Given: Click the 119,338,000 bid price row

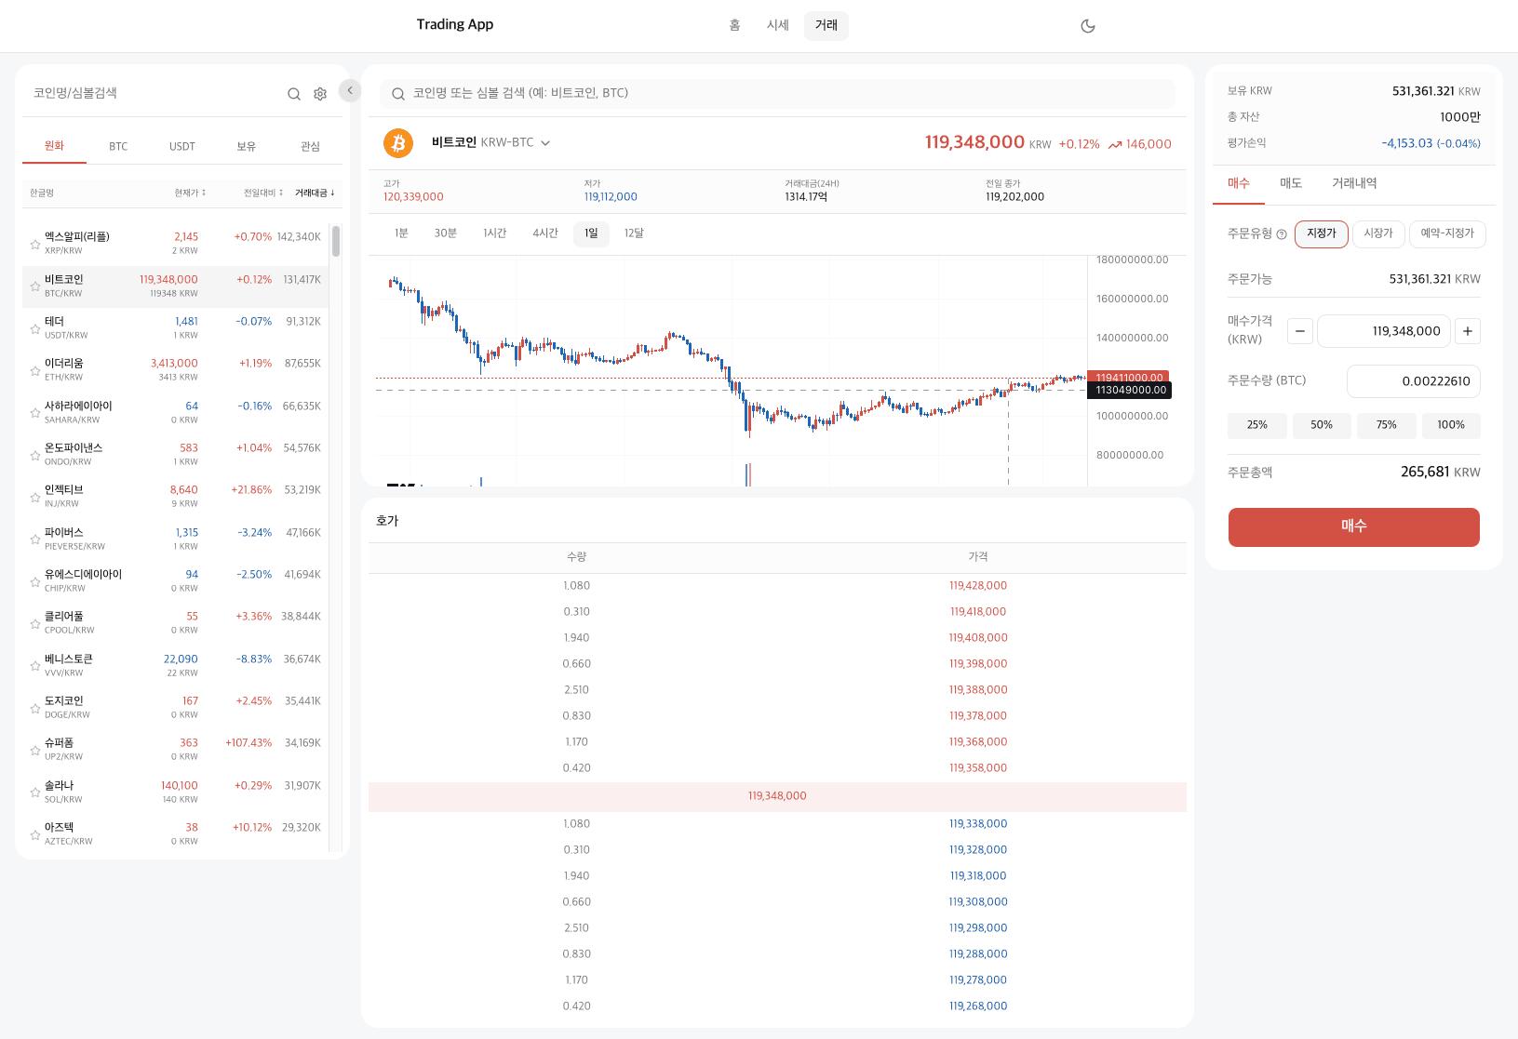Looking at the screenshot, I should [777, 824].
